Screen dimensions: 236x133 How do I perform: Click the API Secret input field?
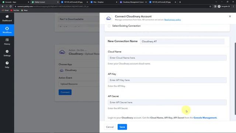[167, 102]
